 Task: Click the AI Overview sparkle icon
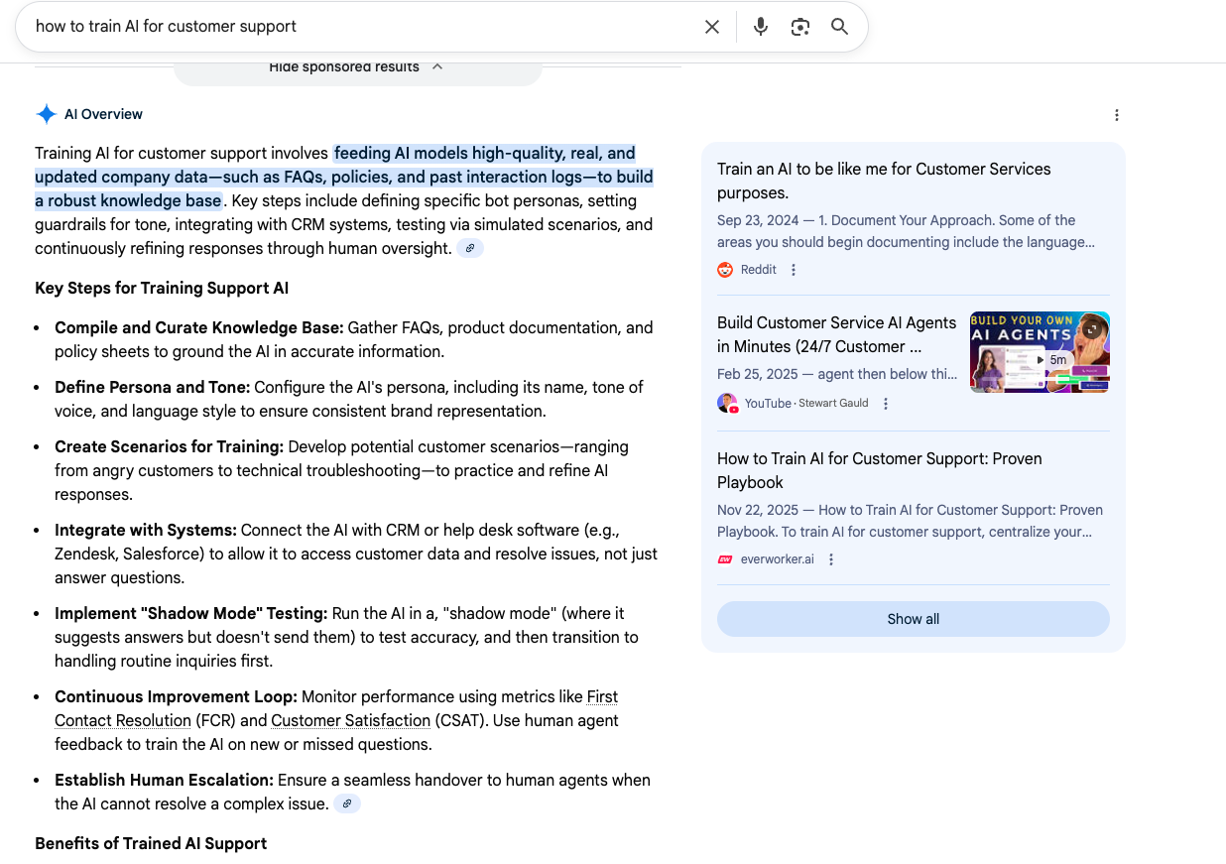pos(46,114)
